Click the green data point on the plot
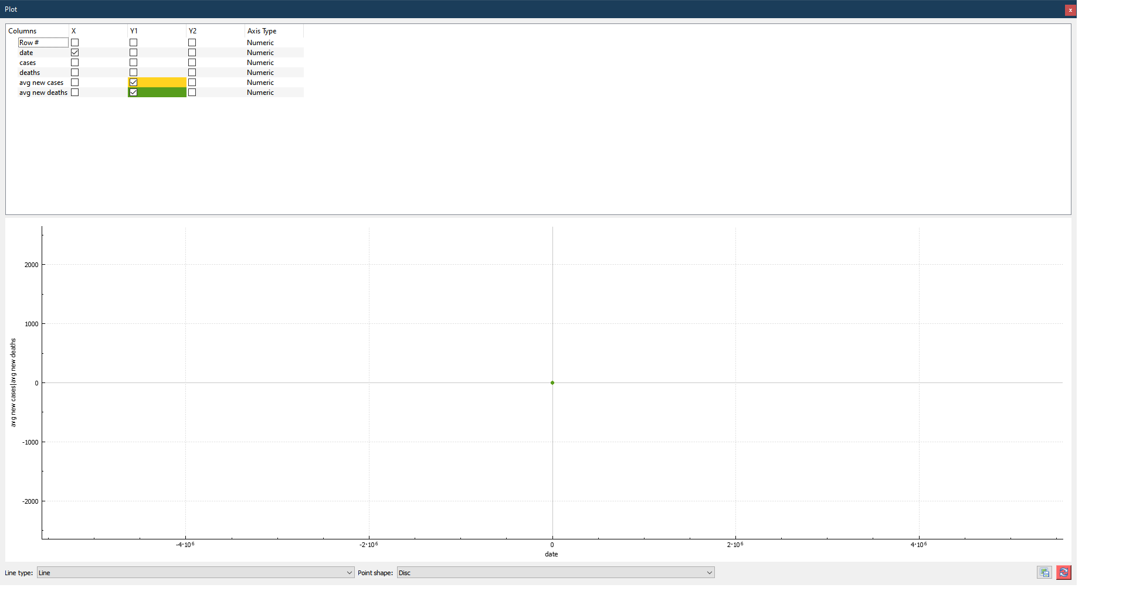The image size is (1126, 615). click(552, 382)
